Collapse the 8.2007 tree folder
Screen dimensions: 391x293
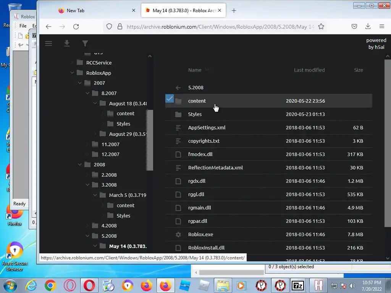click(x=87, y=93)
